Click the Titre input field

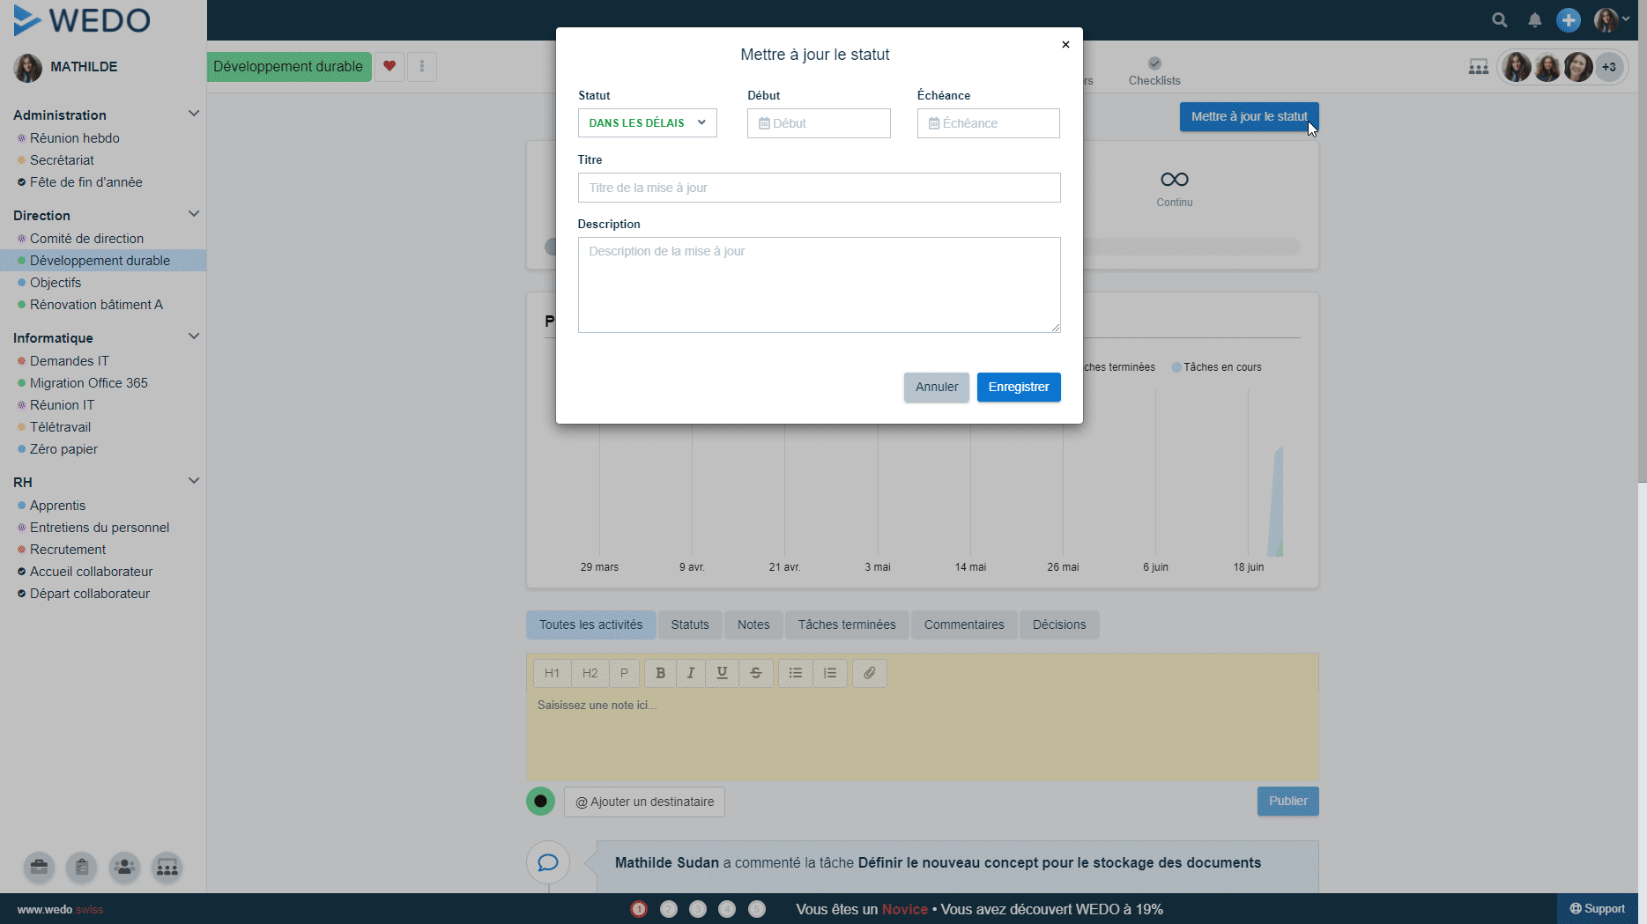tap(819, 188)
